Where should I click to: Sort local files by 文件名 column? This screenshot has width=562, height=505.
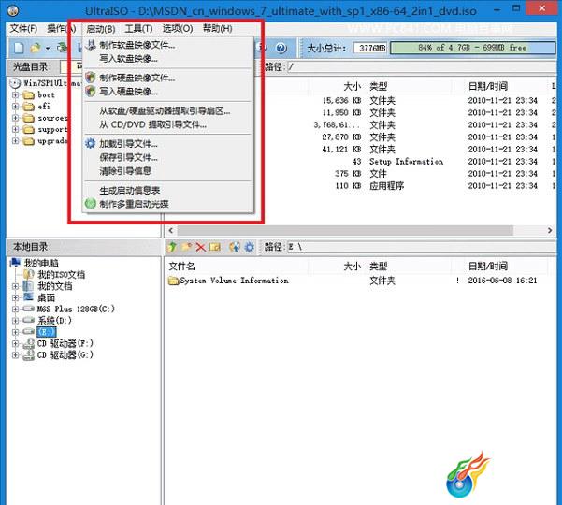coord(182,267)
